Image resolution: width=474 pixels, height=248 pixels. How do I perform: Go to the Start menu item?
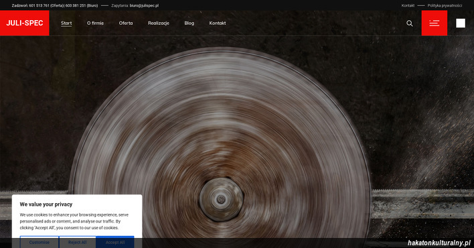(66, 23)
